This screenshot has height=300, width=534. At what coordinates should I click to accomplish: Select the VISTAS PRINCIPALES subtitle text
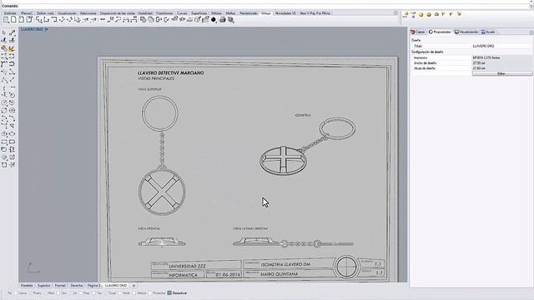(156, 78)
